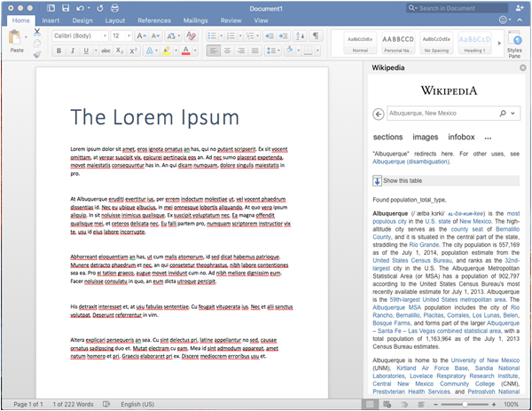Toggle strikethrough formatting
Viewport: 532px width, 411px height.
pos(106,51)
